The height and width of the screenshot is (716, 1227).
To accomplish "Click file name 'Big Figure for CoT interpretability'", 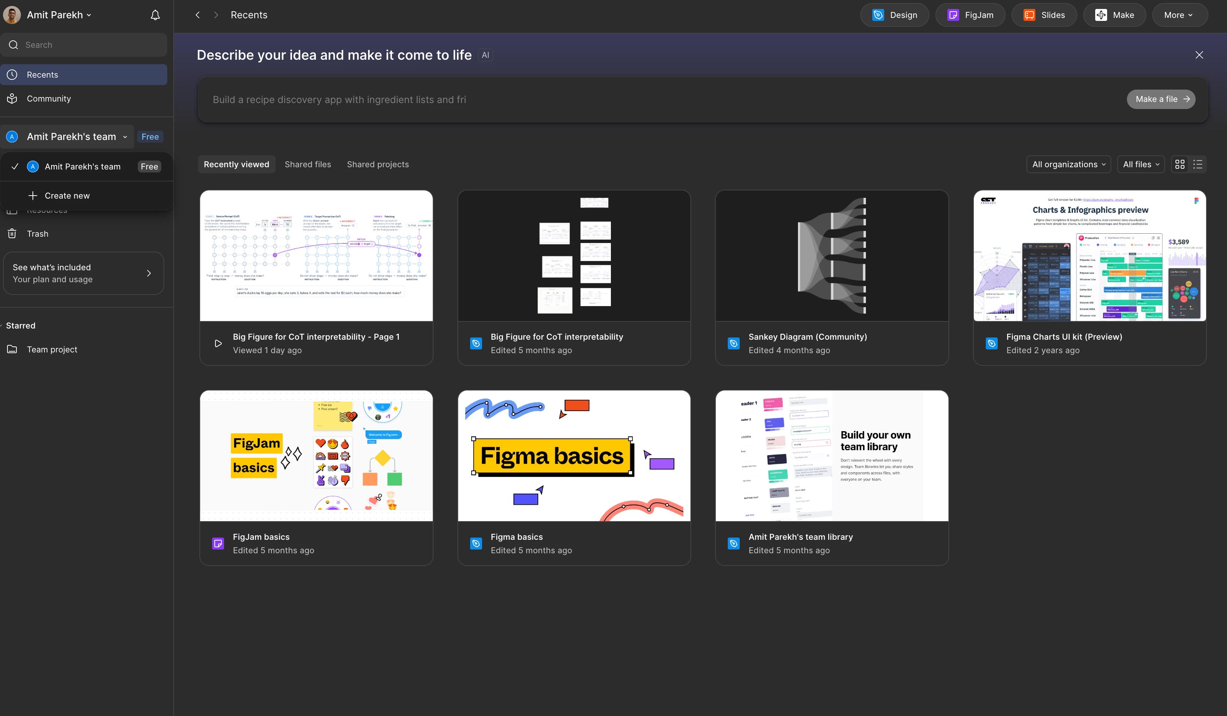I will click(x=556, y=337).
